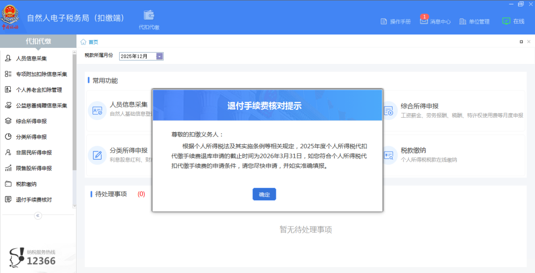Click 确定 button in the dialog
This screenshot has height=273, width=535.
point(264,194)
